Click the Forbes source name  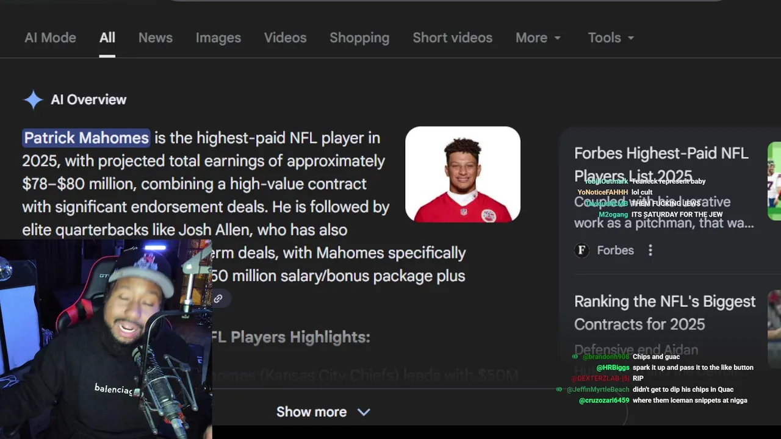[615, 250]
